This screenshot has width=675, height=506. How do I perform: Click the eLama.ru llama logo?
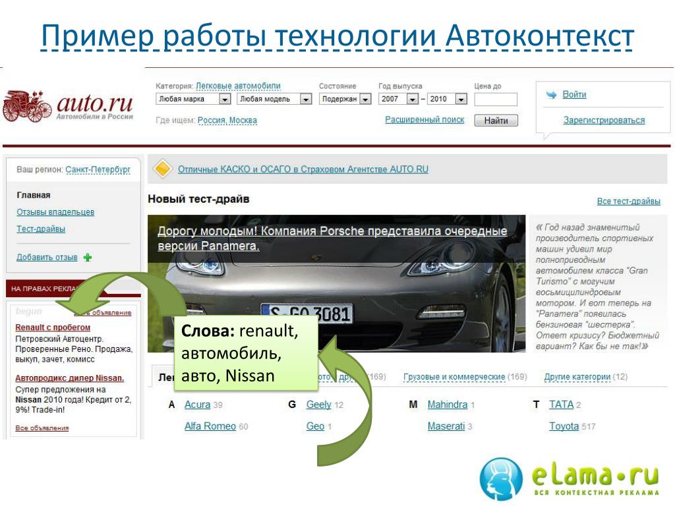(x=502, y=478)
